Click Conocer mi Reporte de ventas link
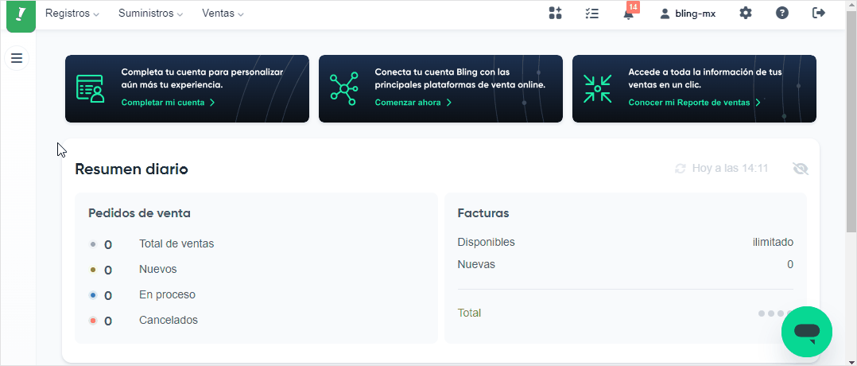 click(x=695, y=103)
